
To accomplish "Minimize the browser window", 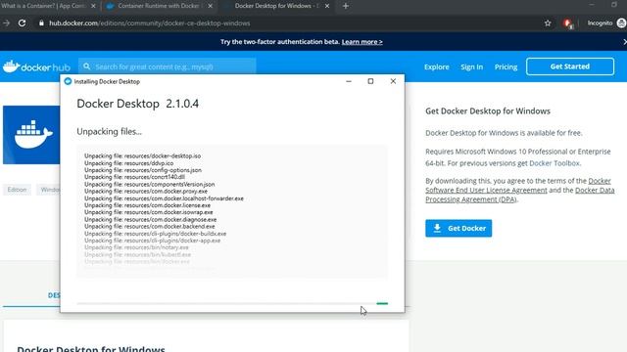I will point(592,5).
